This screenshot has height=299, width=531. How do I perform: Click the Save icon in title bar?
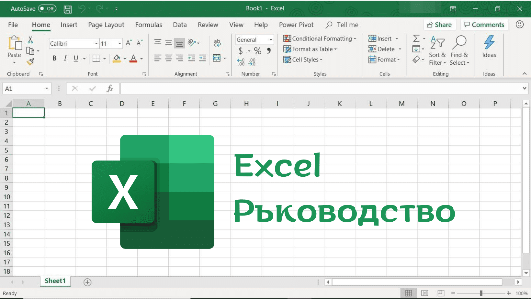[x=67, y=9]
